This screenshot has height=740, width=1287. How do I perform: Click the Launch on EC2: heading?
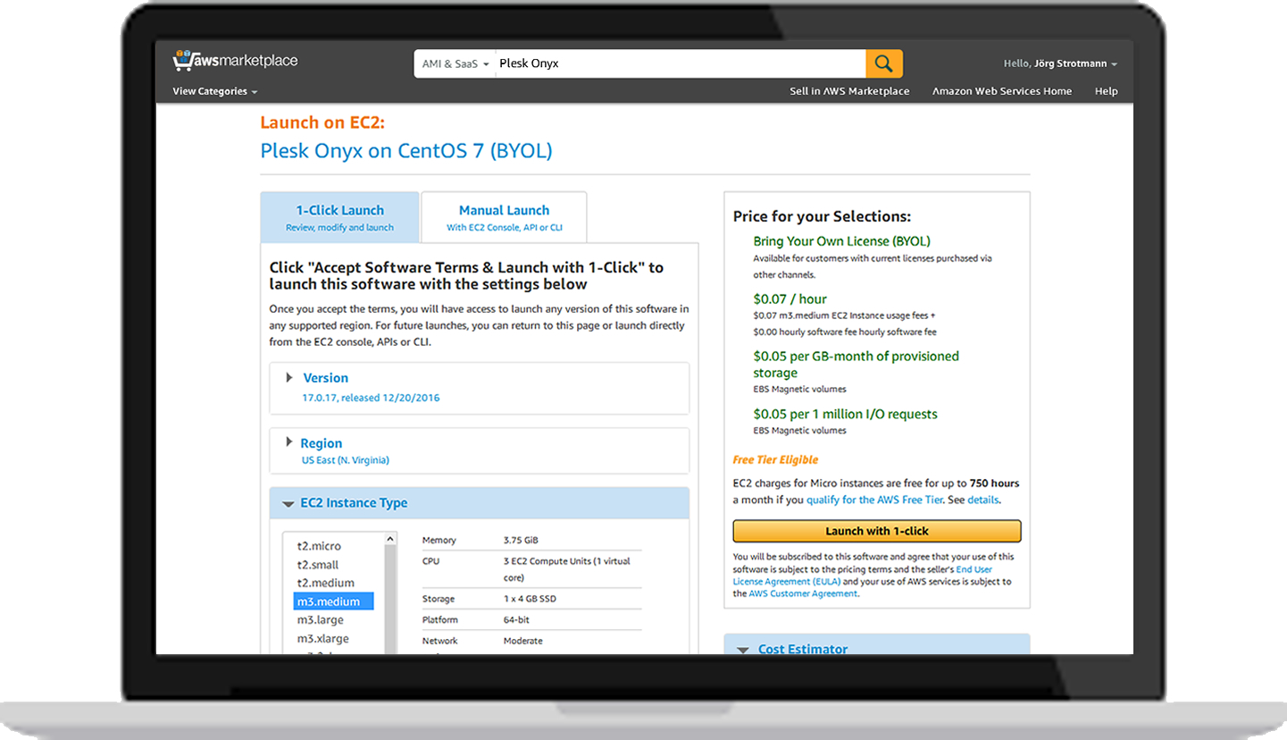tap(322, 122)
